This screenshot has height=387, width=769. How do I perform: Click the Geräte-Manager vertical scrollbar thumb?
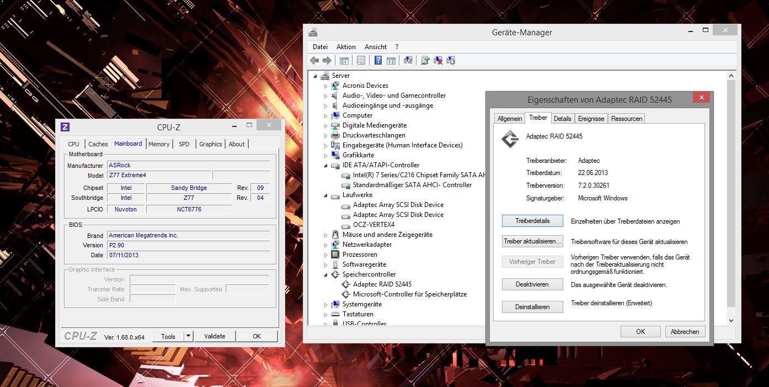click(x=731, y=193)
